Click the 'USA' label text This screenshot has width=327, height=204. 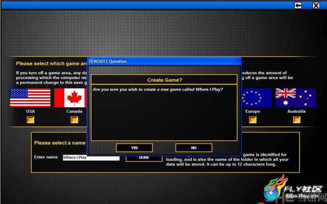[31, 111]
